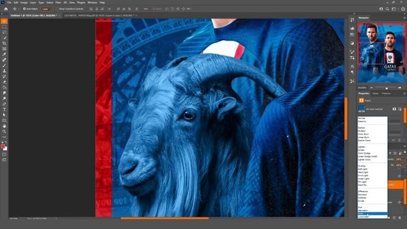Image resolution: width=407 pixels, height=229 pixels.
Task: Open the Adjustments panel icon in dock
Action: pos(352,43)
